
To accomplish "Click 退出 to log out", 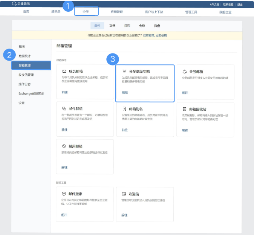I will point(240,5).
